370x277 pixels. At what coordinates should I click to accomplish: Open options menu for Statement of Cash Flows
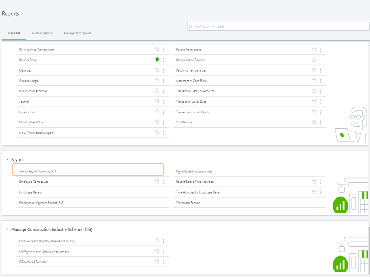(x=321, y=81)
